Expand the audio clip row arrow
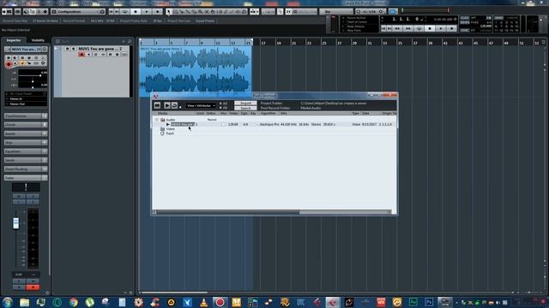 click(x=168, y=124)
